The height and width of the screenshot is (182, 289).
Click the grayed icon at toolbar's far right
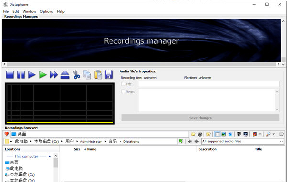[x=281, y=134]
